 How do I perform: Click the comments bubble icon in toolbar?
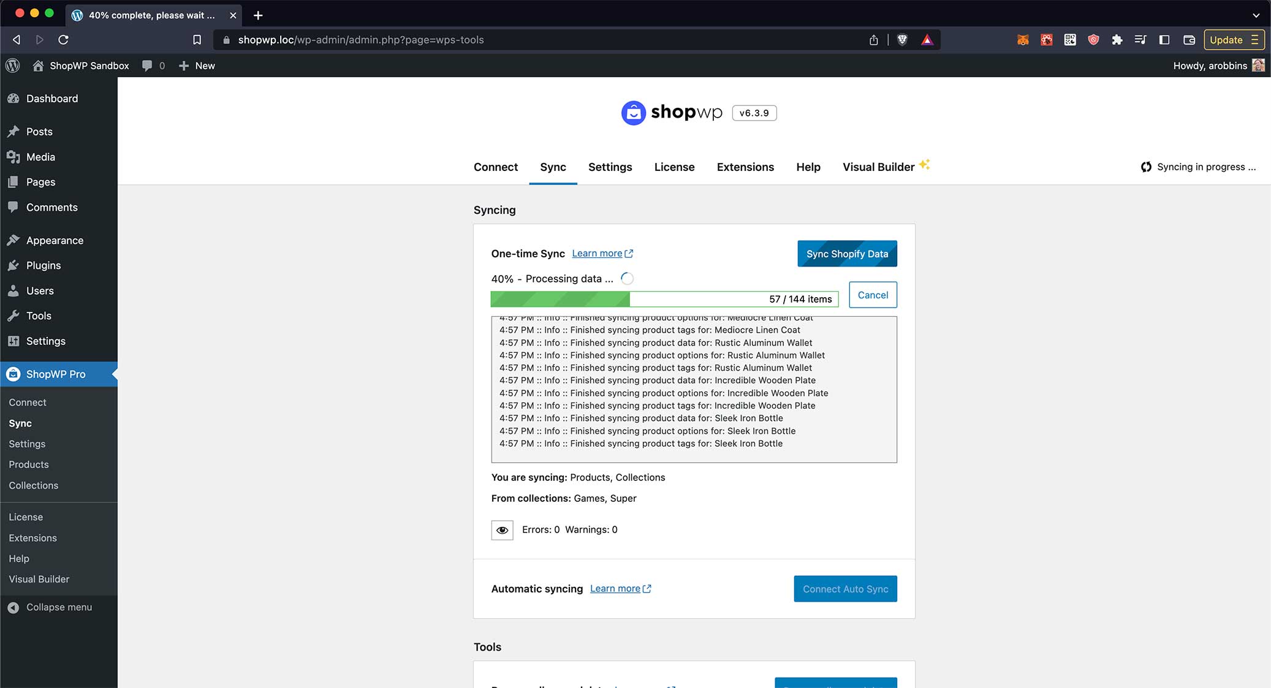pyautogui.click(x=148, y=65)
